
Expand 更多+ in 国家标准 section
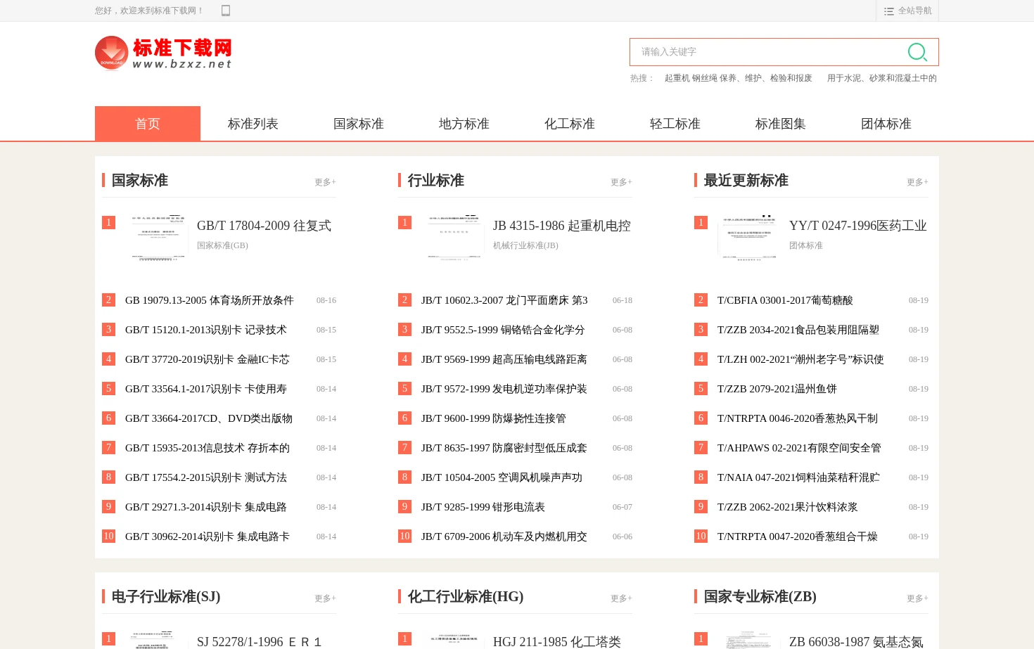click(325, 182)
